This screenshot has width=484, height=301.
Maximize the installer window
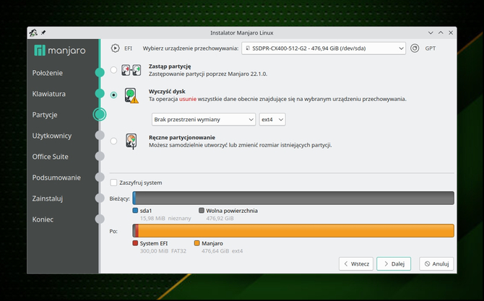[x=441, y=32]
